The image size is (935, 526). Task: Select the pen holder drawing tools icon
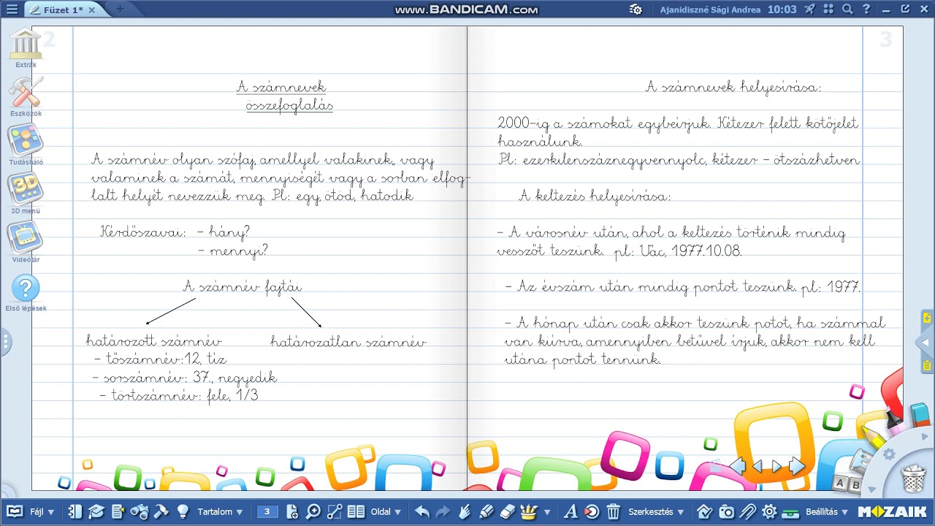coord(529,511)
